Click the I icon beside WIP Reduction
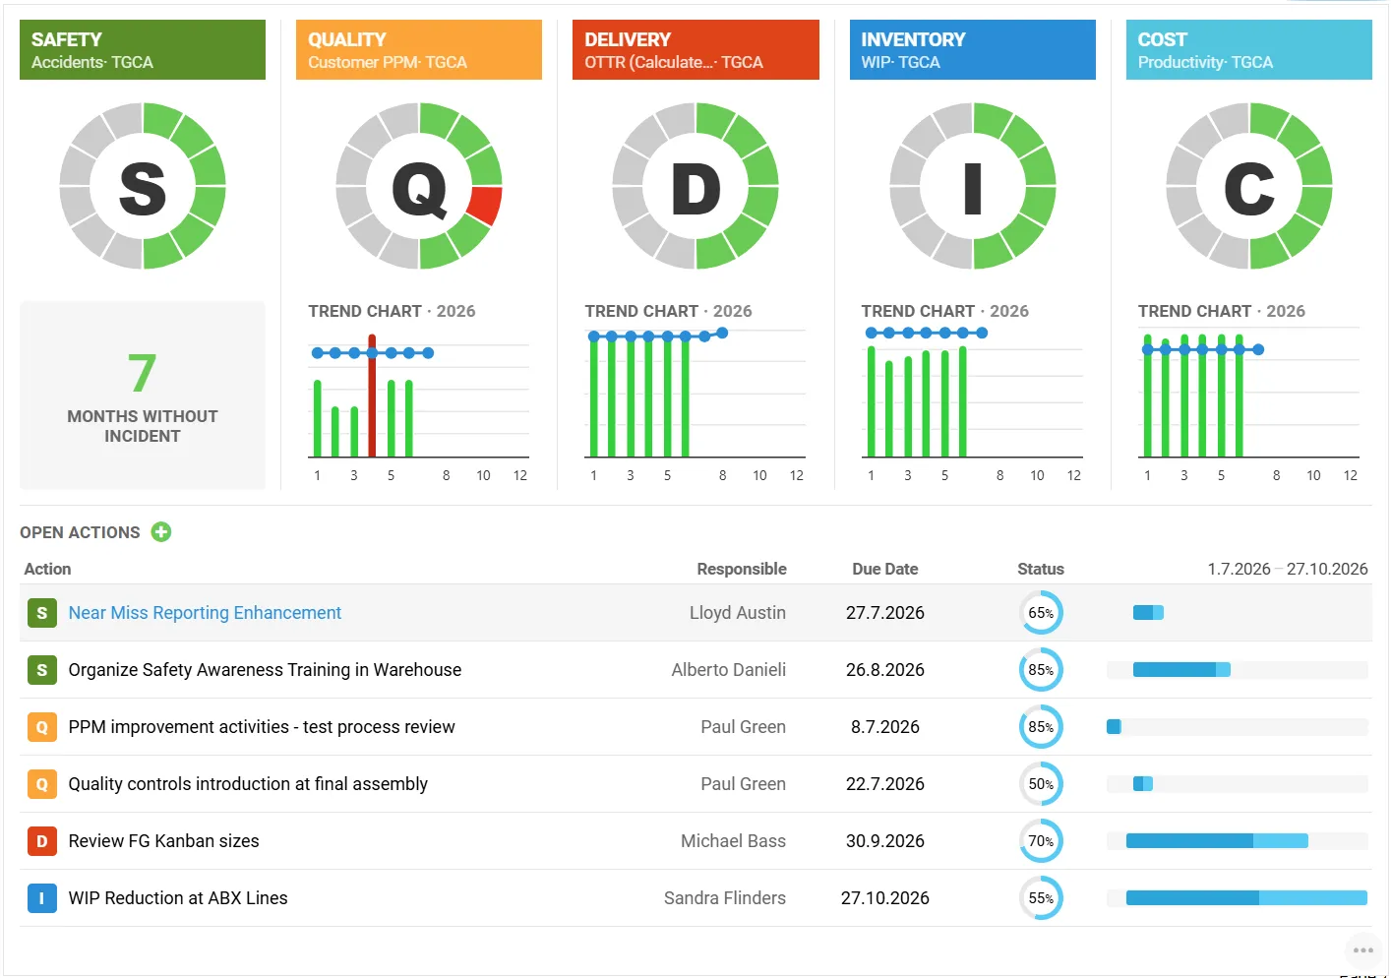This screenshot has width=1391, height=978. [x=41, y=898]
